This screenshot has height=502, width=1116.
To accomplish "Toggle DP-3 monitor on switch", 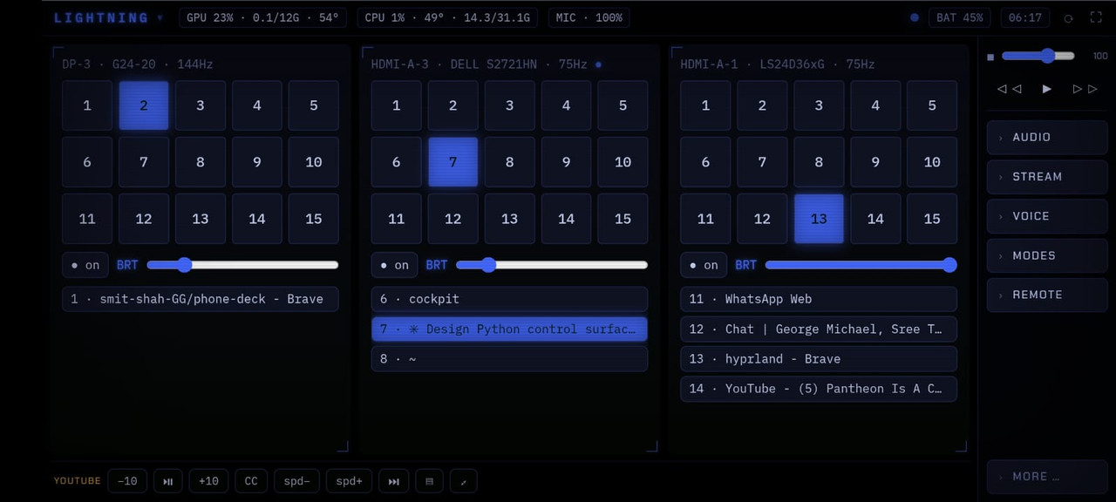I will tap(85, 265).
